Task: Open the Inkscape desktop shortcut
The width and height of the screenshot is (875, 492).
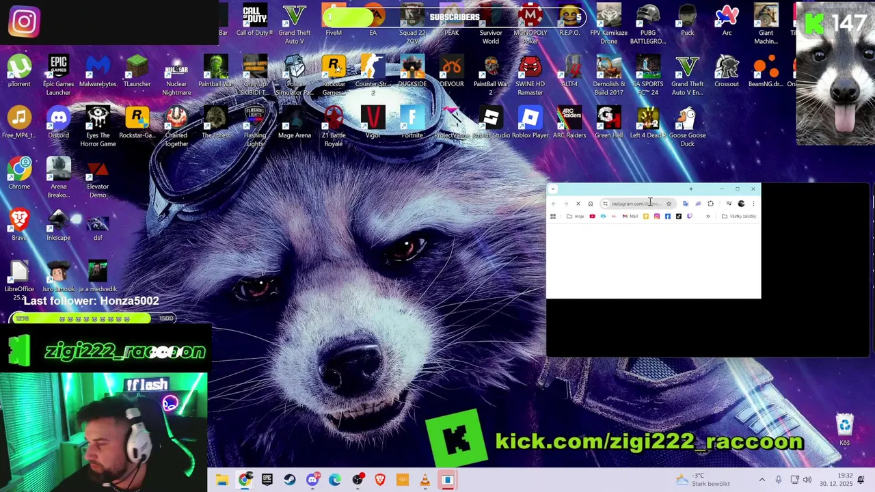Action: (58, 225)
